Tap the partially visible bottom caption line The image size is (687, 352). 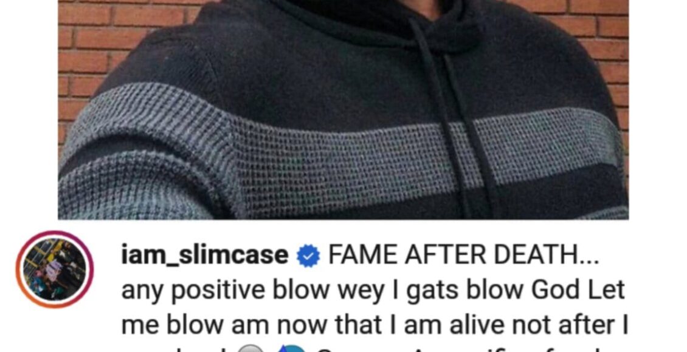[375, 348]
